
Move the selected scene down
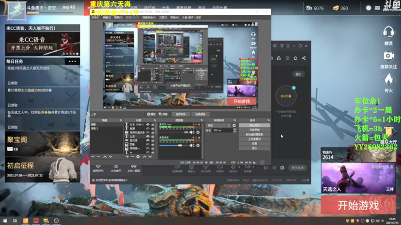tap(110, 156)
